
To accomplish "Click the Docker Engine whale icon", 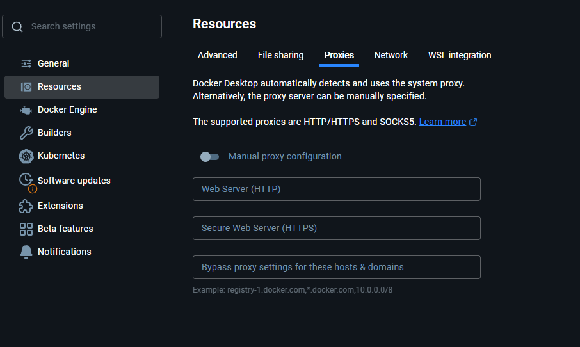I will (26, 110).
